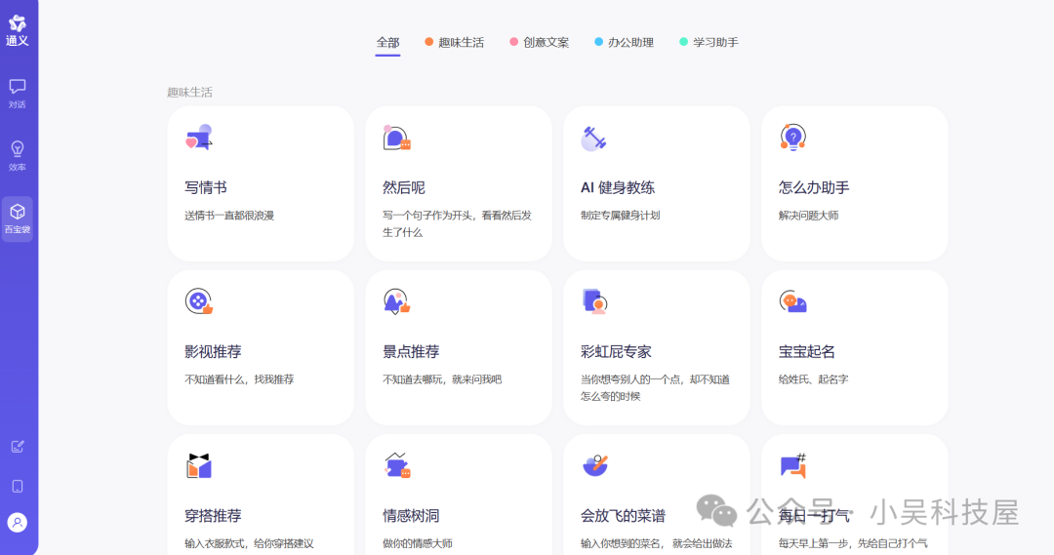The width and height of the screenshot is (1054, 555).
Task: Open the 情感树洞 card title
Action: pos(411,515)
